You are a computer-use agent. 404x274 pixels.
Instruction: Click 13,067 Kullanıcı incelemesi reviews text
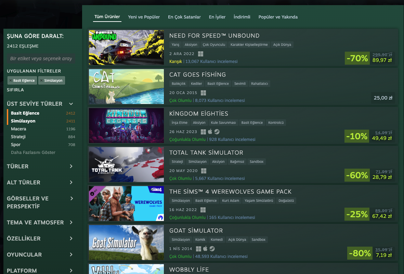pyautogui.click(x=211, y=61)
